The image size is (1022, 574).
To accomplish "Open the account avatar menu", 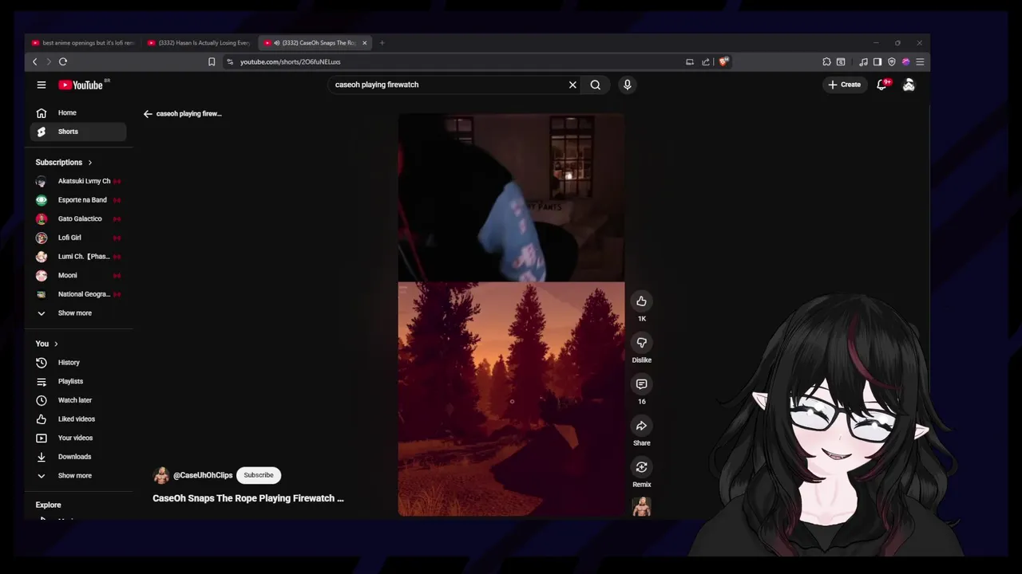I will [x=909, y=85].
